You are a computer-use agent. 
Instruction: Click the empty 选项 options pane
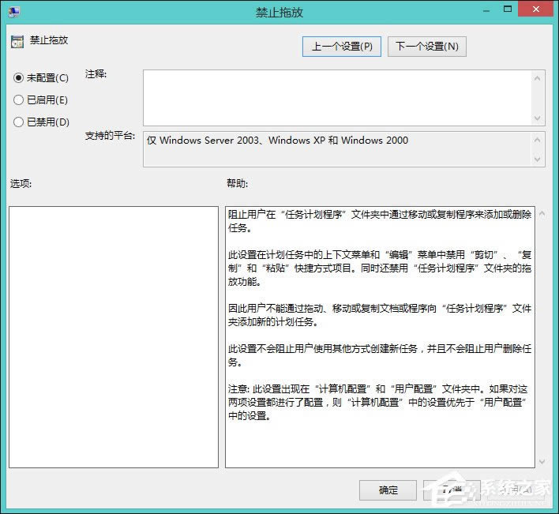[x=114, y=337]
